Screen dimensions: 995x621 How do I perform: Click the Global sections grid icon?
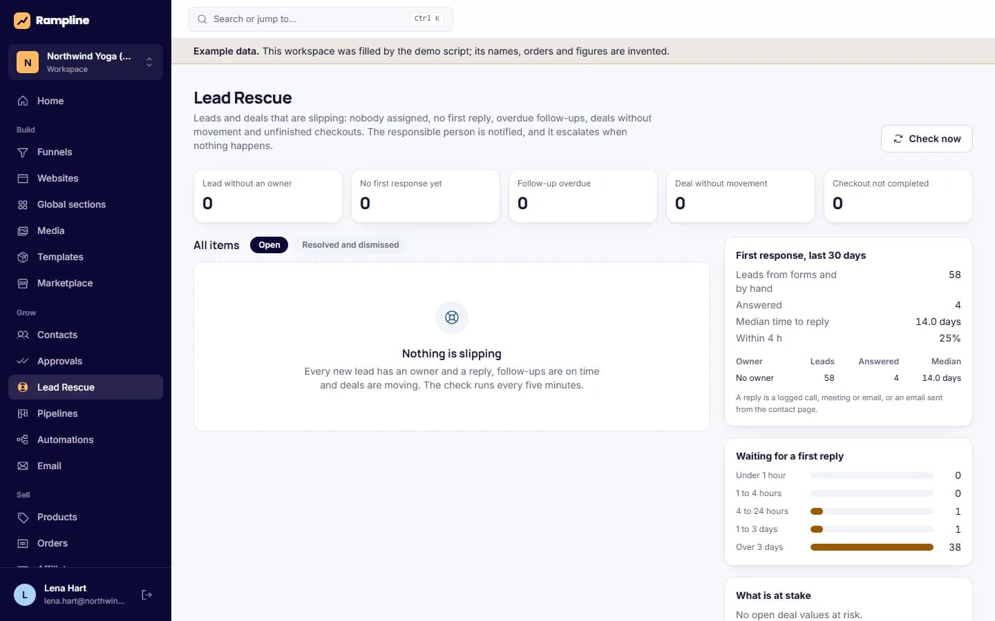[x=23, y=204]
